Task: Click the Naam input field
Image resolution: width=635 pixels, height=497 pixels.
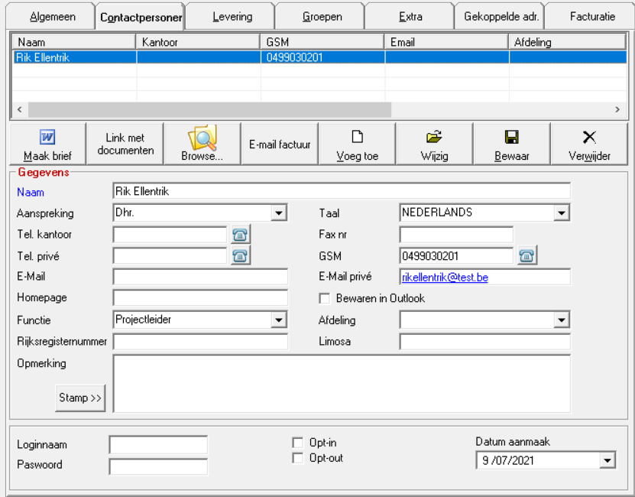Action: [342, 191]
